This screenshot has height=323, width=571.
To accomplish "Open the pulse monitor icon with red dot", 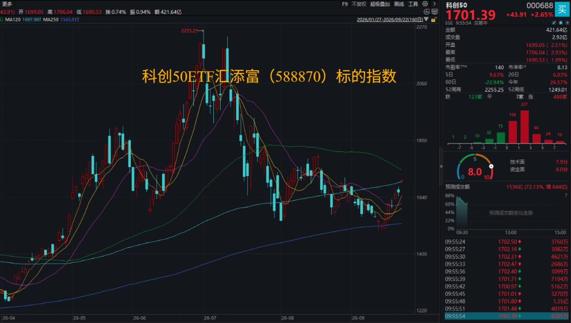I will (427, 12).
